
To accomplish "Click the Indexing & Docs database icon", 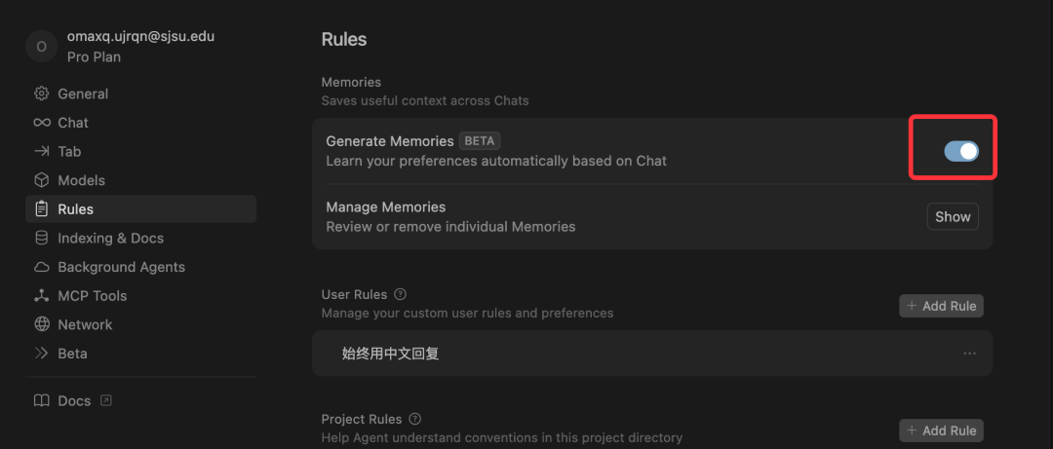I will [x=42, y=238].
